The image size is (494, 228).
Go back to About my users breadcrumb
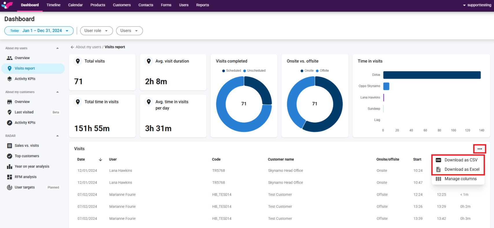88,47
